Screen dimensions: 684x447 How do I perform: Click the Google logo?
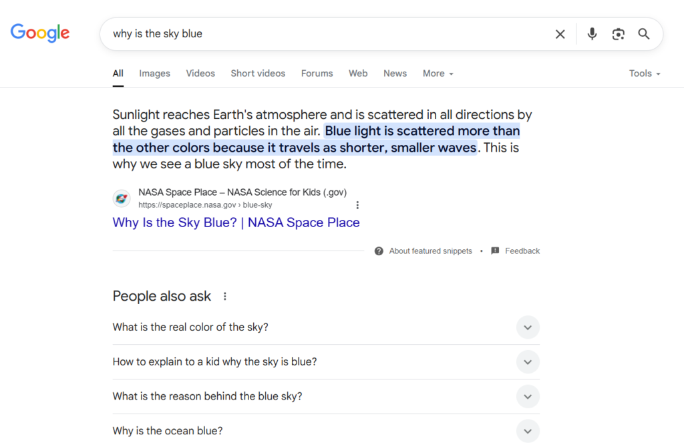point(40,33)
